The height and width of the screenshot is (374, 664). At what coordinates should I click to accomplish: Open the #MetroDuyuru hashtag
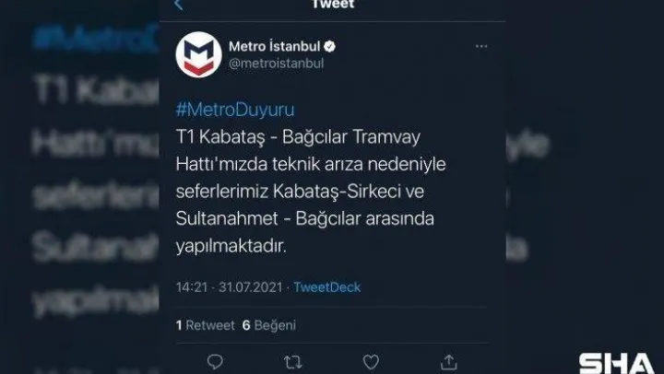pos(235,110)
